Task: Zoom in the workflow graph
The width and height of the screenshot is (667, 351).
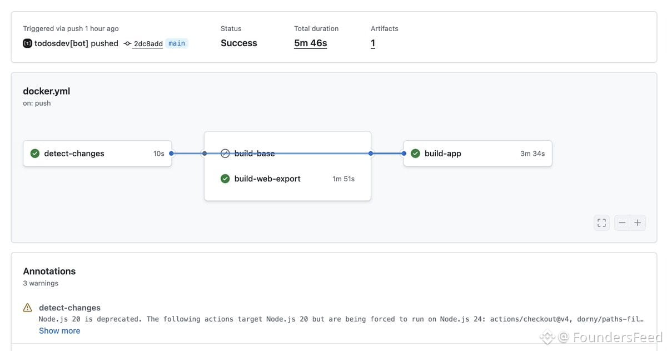Action: (638, 223)
